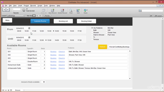Click the formatting bar Aa icon
This screenshot has width=164, height=92.
click(x=151, y=16)
